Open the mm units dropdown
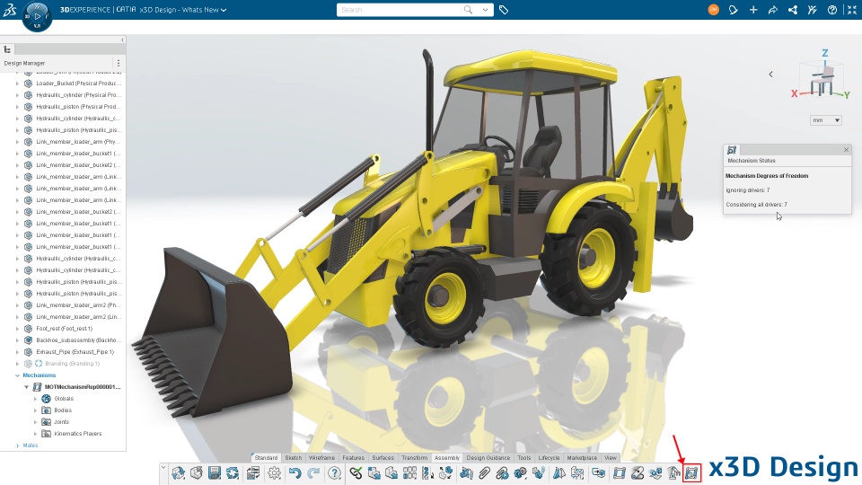The width and height of the screenshot is (862, 485). click(826, 119)
